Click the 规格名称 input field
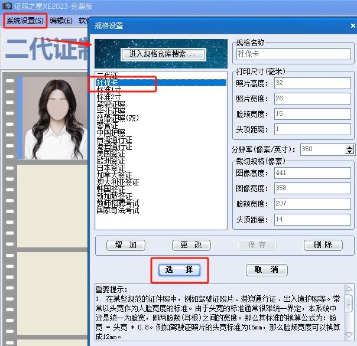The height and width of the screenshot is (346, 357). (x=294, y=54)
